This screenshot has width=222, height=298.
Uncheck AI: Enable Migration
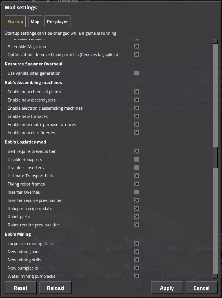137,46
